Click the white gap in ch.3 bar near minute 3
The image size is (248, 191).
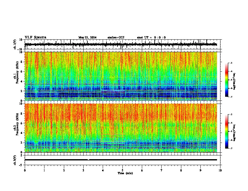pos(88,160)
